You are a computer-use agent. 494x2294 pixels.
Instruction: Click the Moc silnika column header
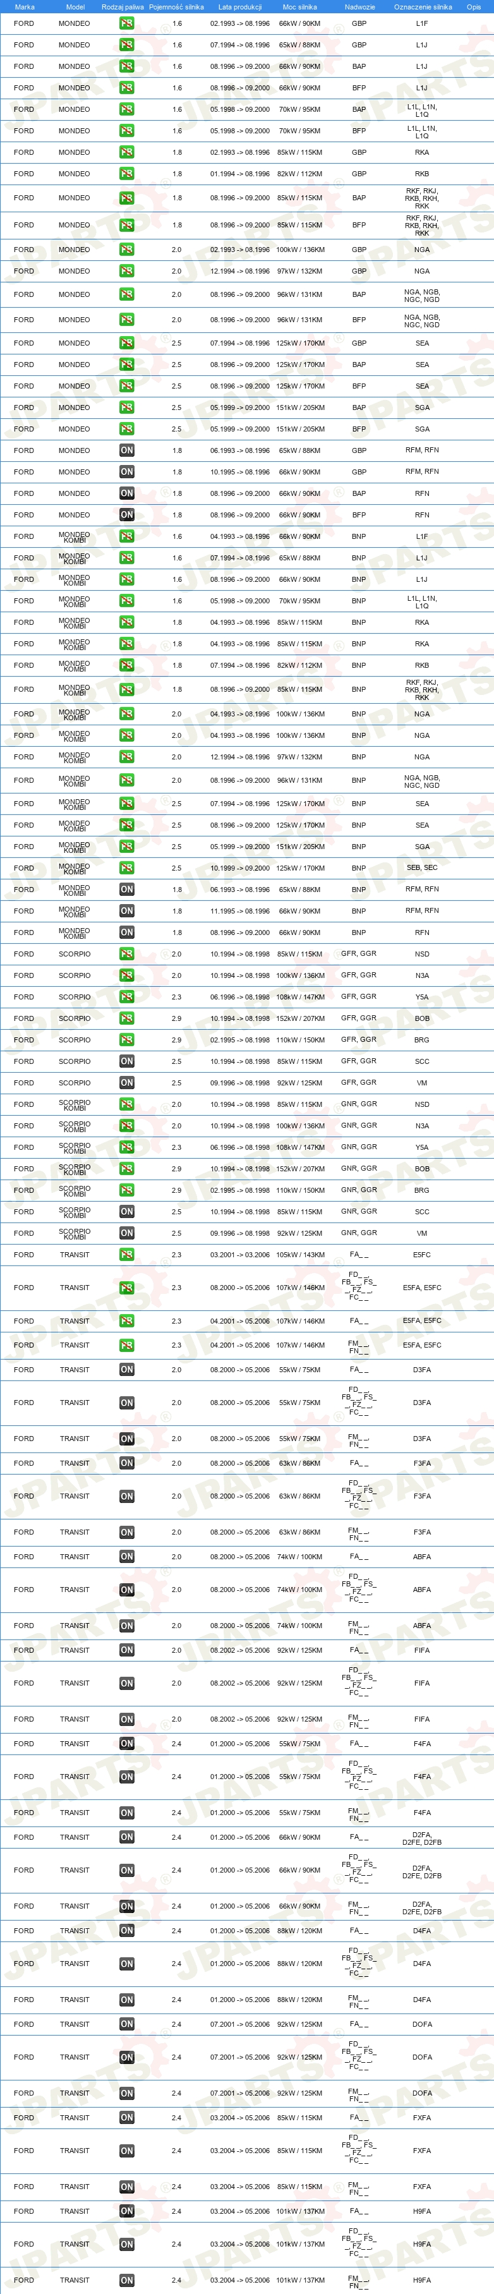click(299, 6)
